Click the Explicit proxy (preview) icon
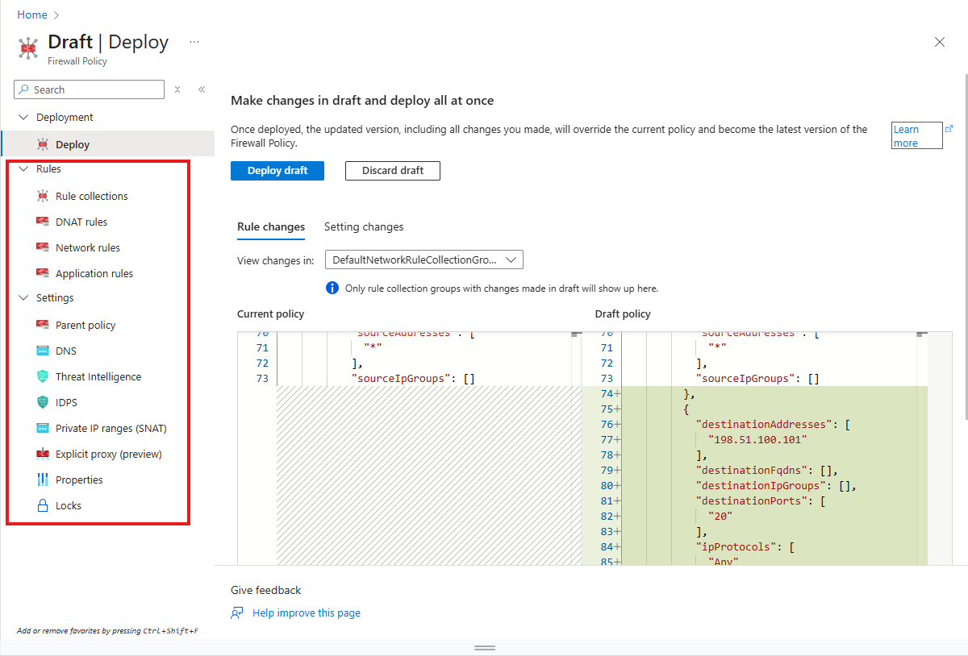 point(43,454)
